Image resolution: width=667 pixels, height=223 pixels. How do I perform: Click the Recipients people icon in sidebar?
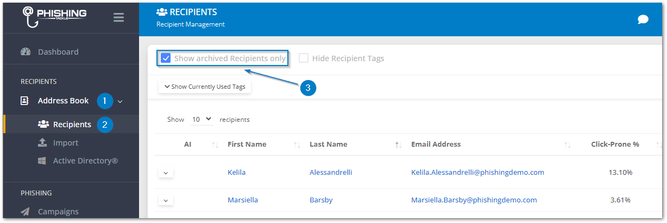pyautogui.click(x=43, y=124)
